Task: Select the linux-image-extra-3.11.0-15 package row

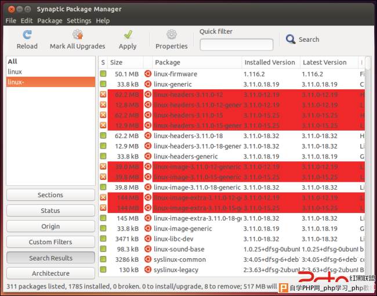Action: (x=231, y=208)
